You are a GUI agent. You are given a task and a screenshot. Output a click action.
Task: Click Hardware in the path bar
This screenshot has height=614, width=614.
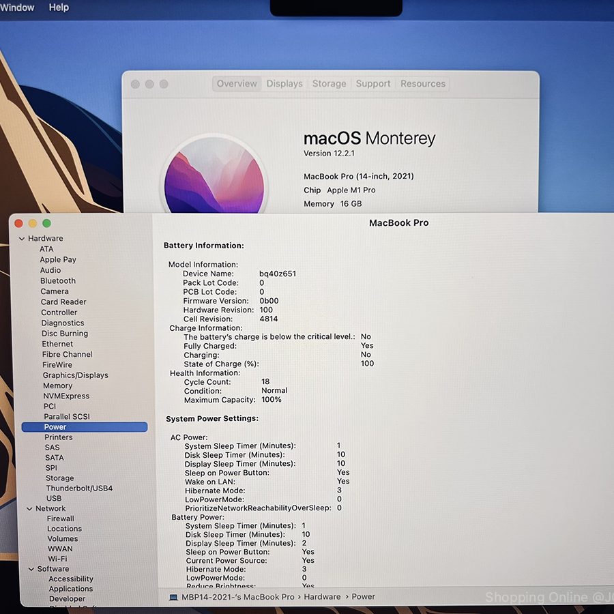[322, 597]
